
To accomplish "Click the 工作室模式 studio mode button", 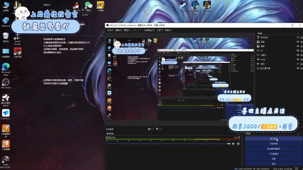I will tap(273, 154).
